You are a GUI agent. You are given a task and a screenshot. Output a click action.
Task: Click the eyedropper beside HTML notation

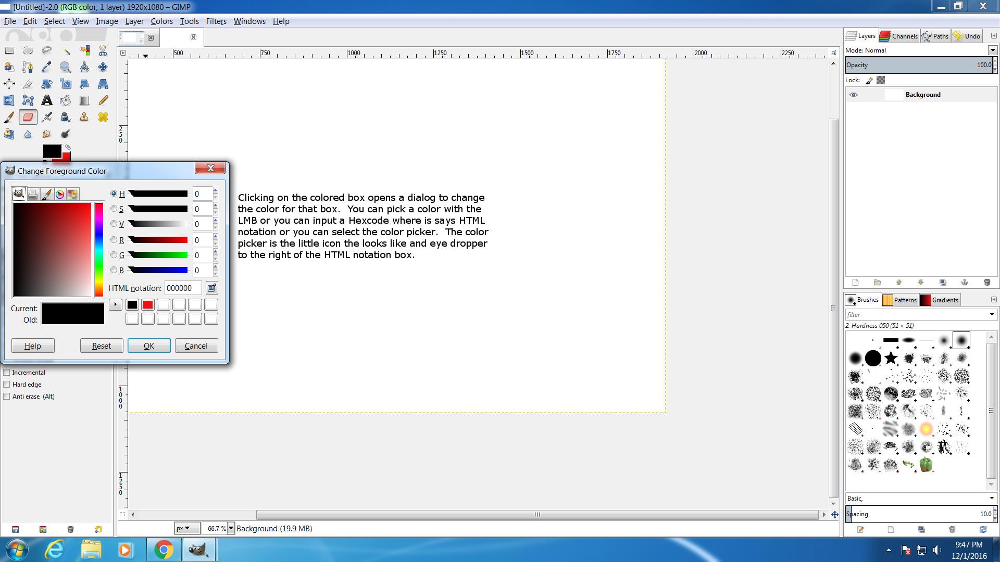pyautogui.click(x=211, y=288)
